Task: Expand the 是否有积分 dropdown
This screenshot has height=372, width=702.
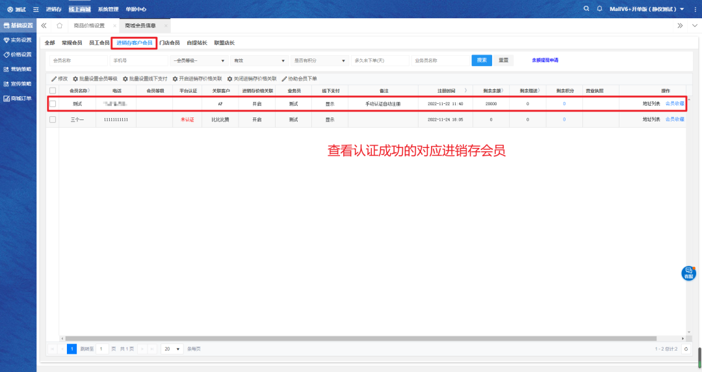Action: point(319,60)
